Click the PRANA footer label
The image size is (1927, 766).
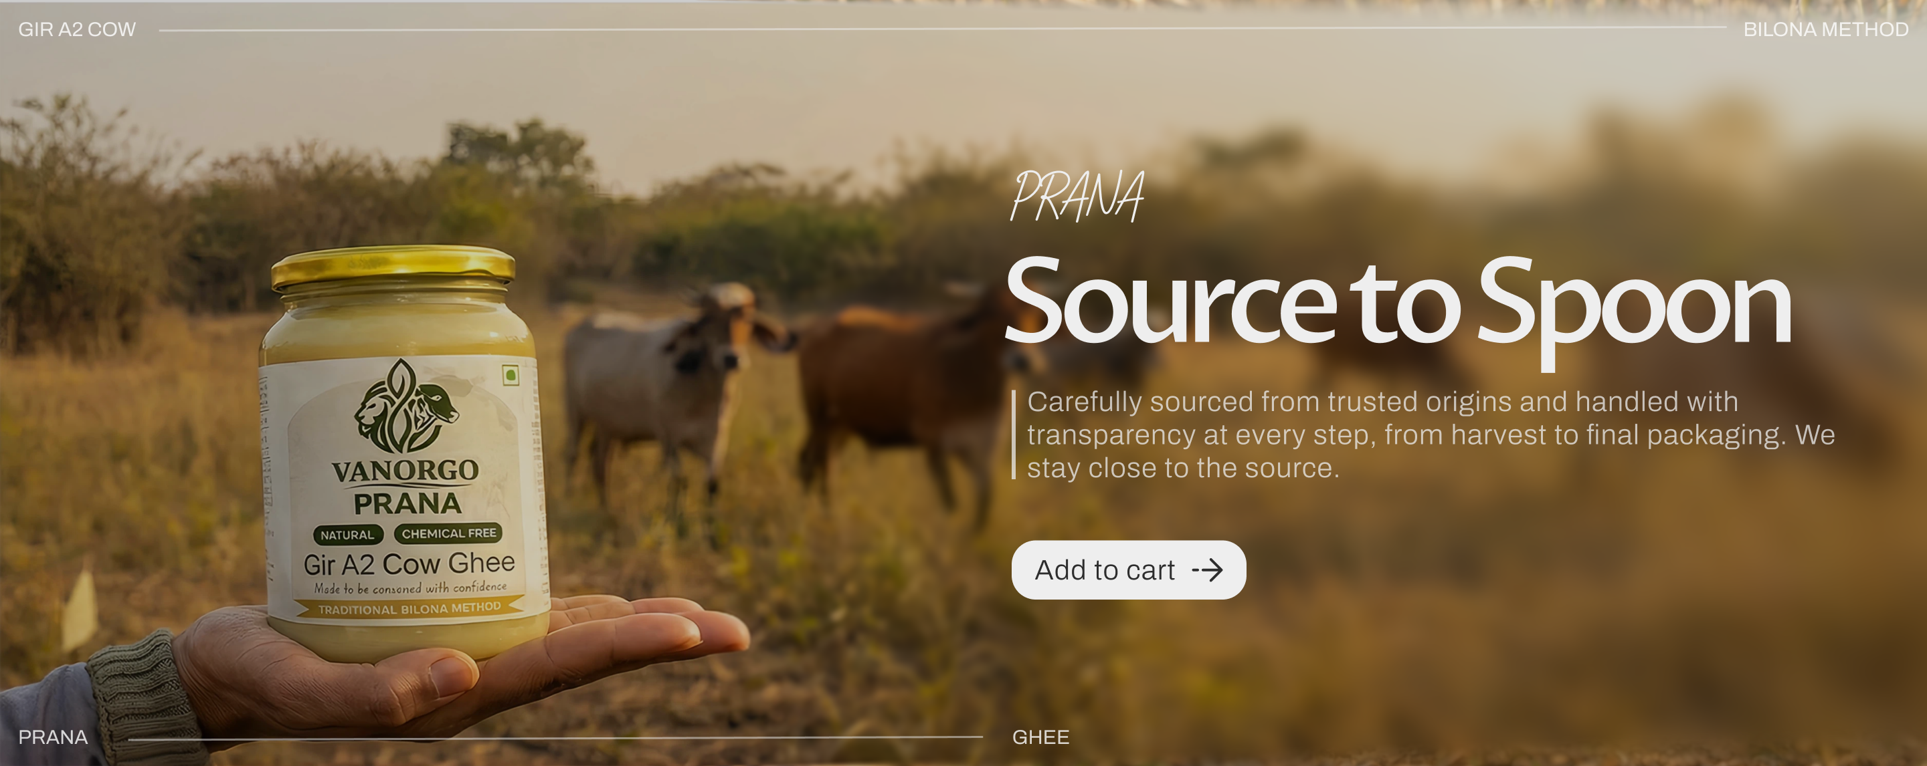pos(53,738)
